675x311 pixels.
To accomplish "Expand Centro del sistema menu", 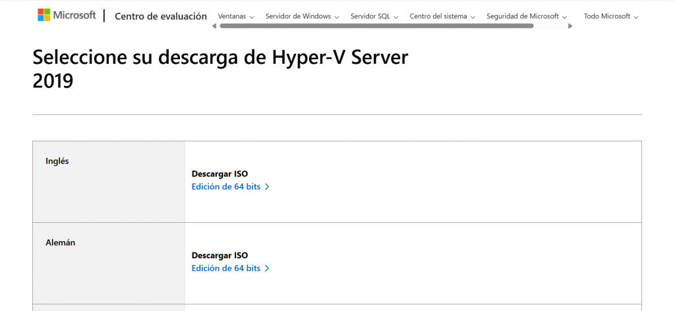I will (x=442, y=16).
